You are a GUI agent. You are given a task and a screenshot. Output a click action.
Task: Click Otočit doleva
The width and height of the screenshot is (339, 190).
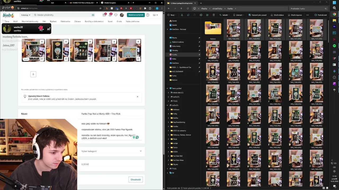click(278, 15)
